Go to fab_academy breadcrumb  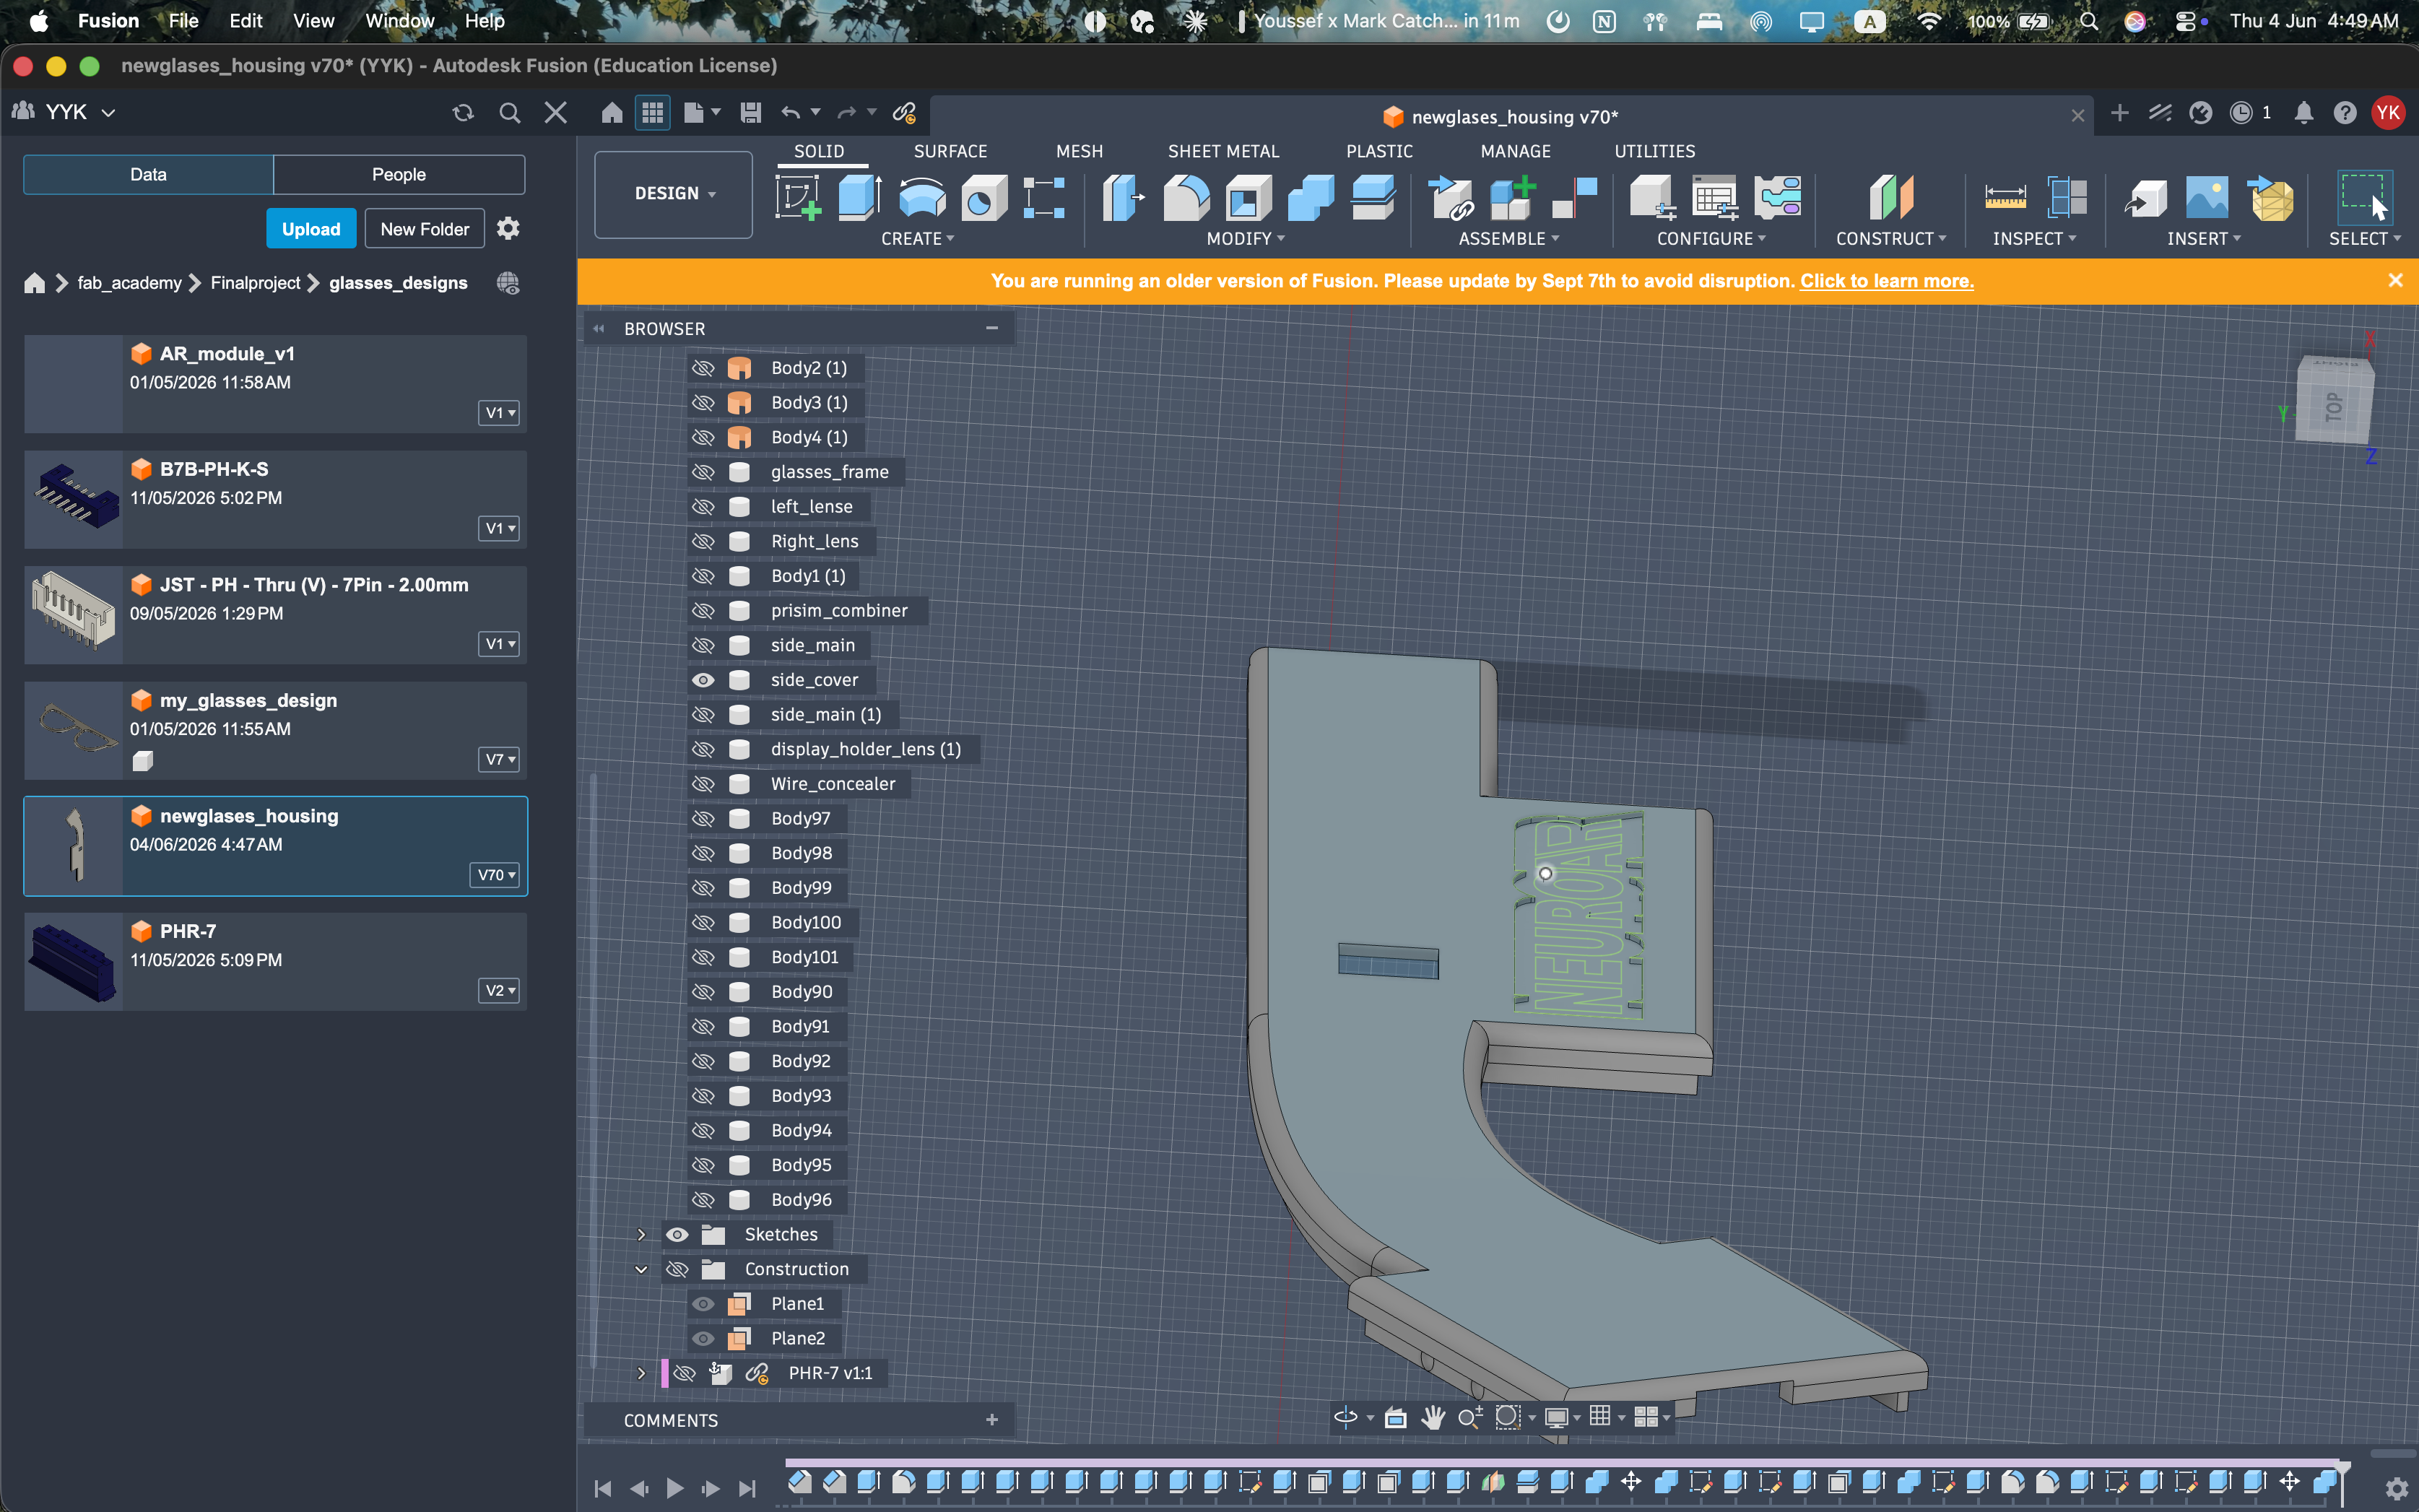click(129, 283)
